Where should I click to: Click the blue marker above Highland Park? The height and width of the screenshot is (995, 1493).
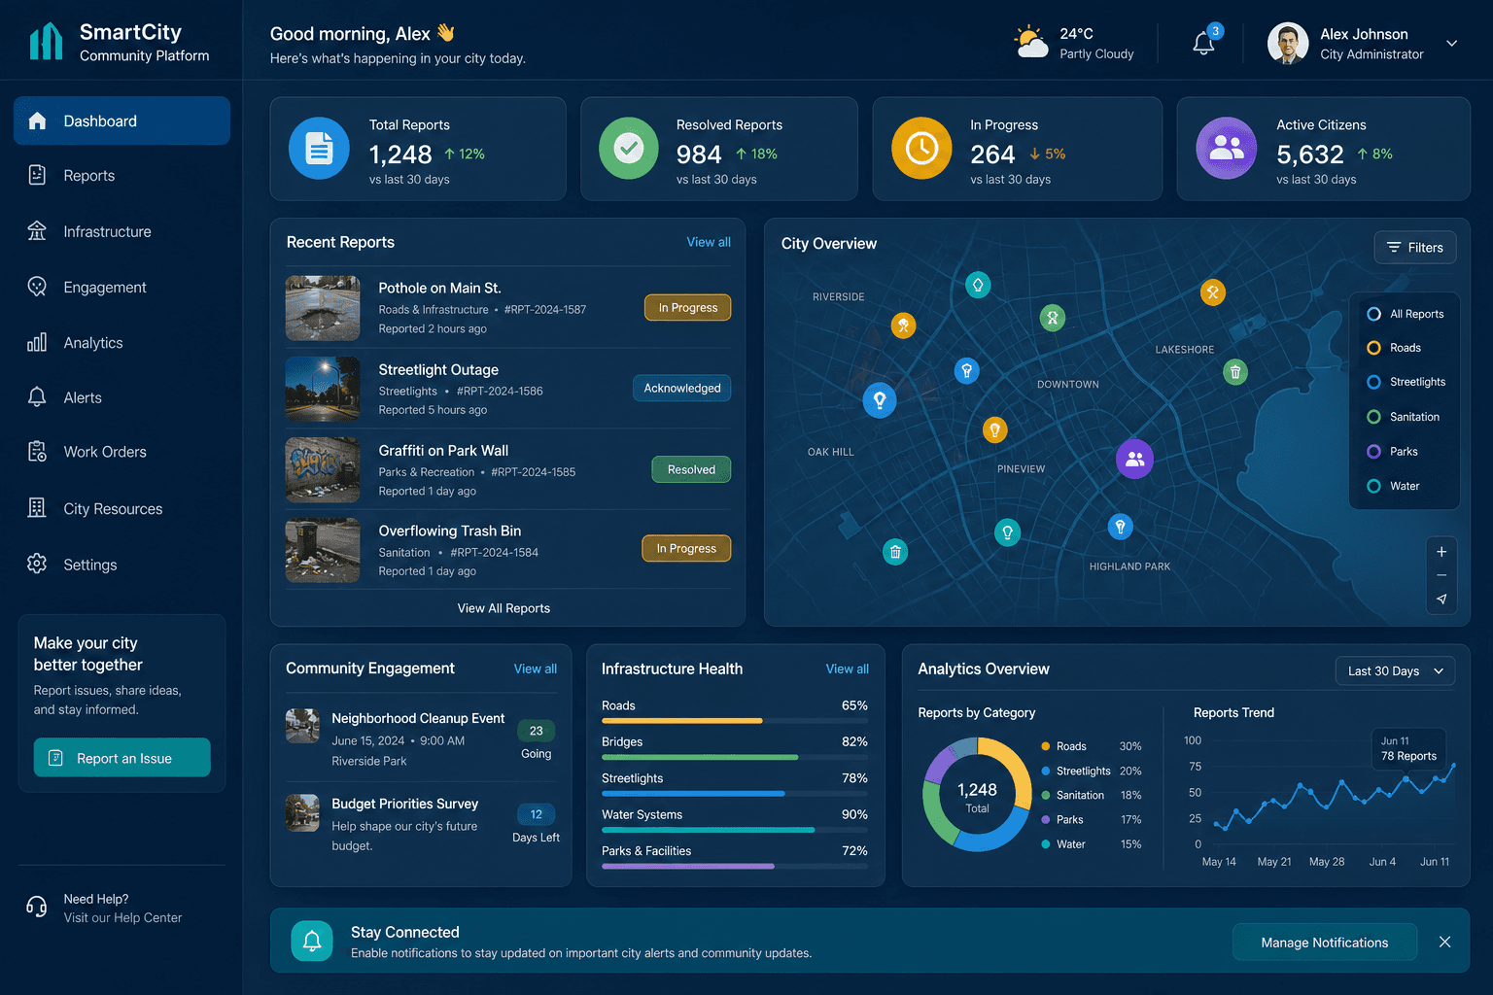(1120, 527)
